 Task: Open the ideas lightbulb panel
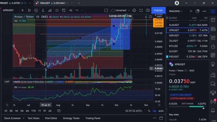[213, 64]
